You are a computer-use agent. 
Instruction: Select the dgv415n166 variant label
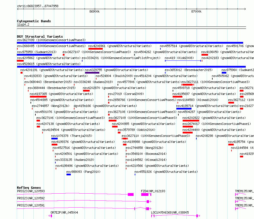[x=105, y=106]
